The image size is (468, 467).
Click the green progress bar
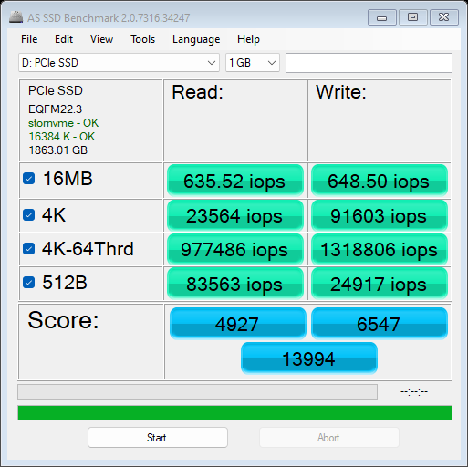coord(234,413)
